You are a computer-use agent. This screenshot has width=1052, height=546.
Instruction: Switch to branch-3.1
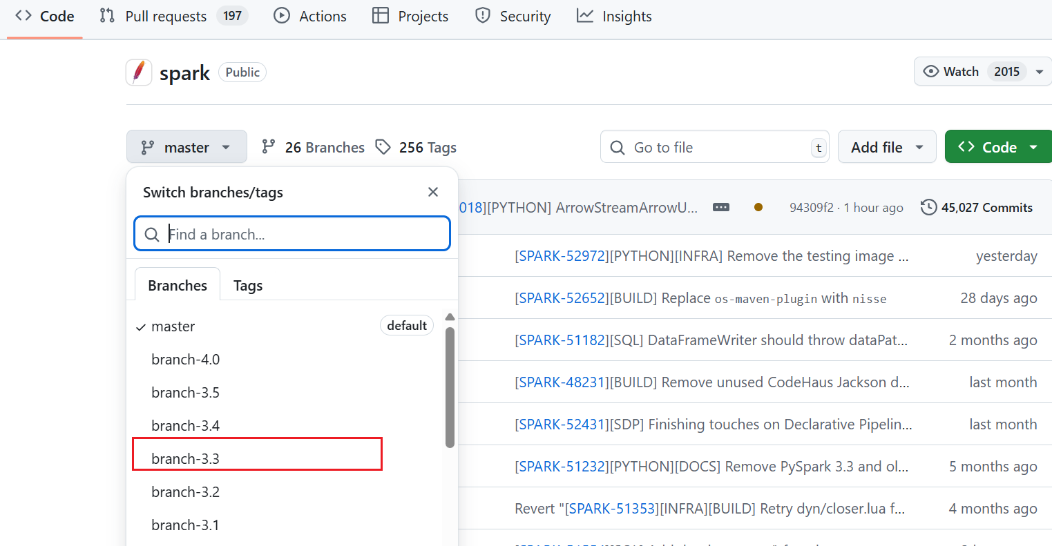(x=285, y=525)
